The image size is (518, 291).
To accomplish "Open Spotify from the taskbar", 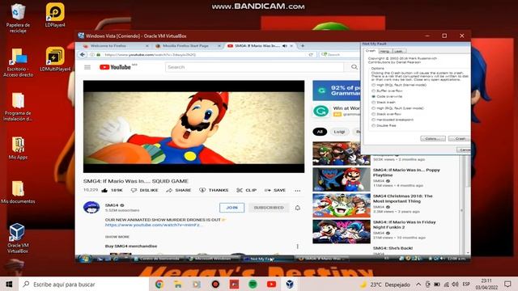I will pos(253,284).
